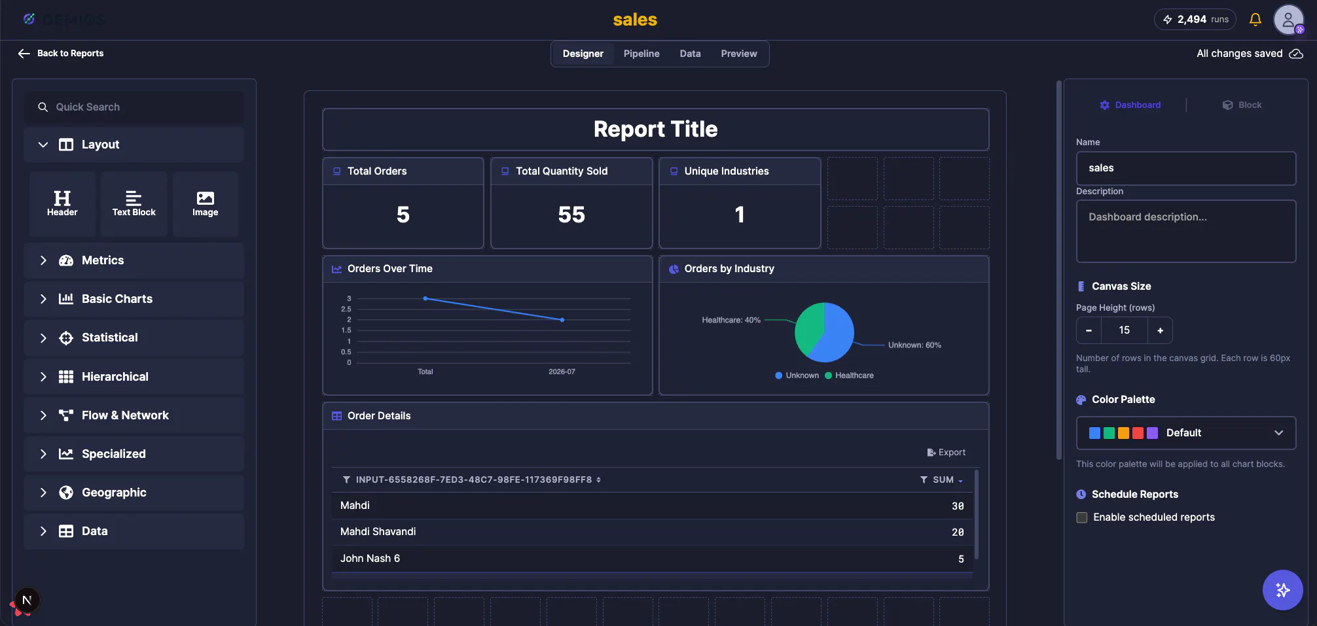Expand the Data section chevron
This screenshot has width=1317, height=626.
[x=43, y=531]
